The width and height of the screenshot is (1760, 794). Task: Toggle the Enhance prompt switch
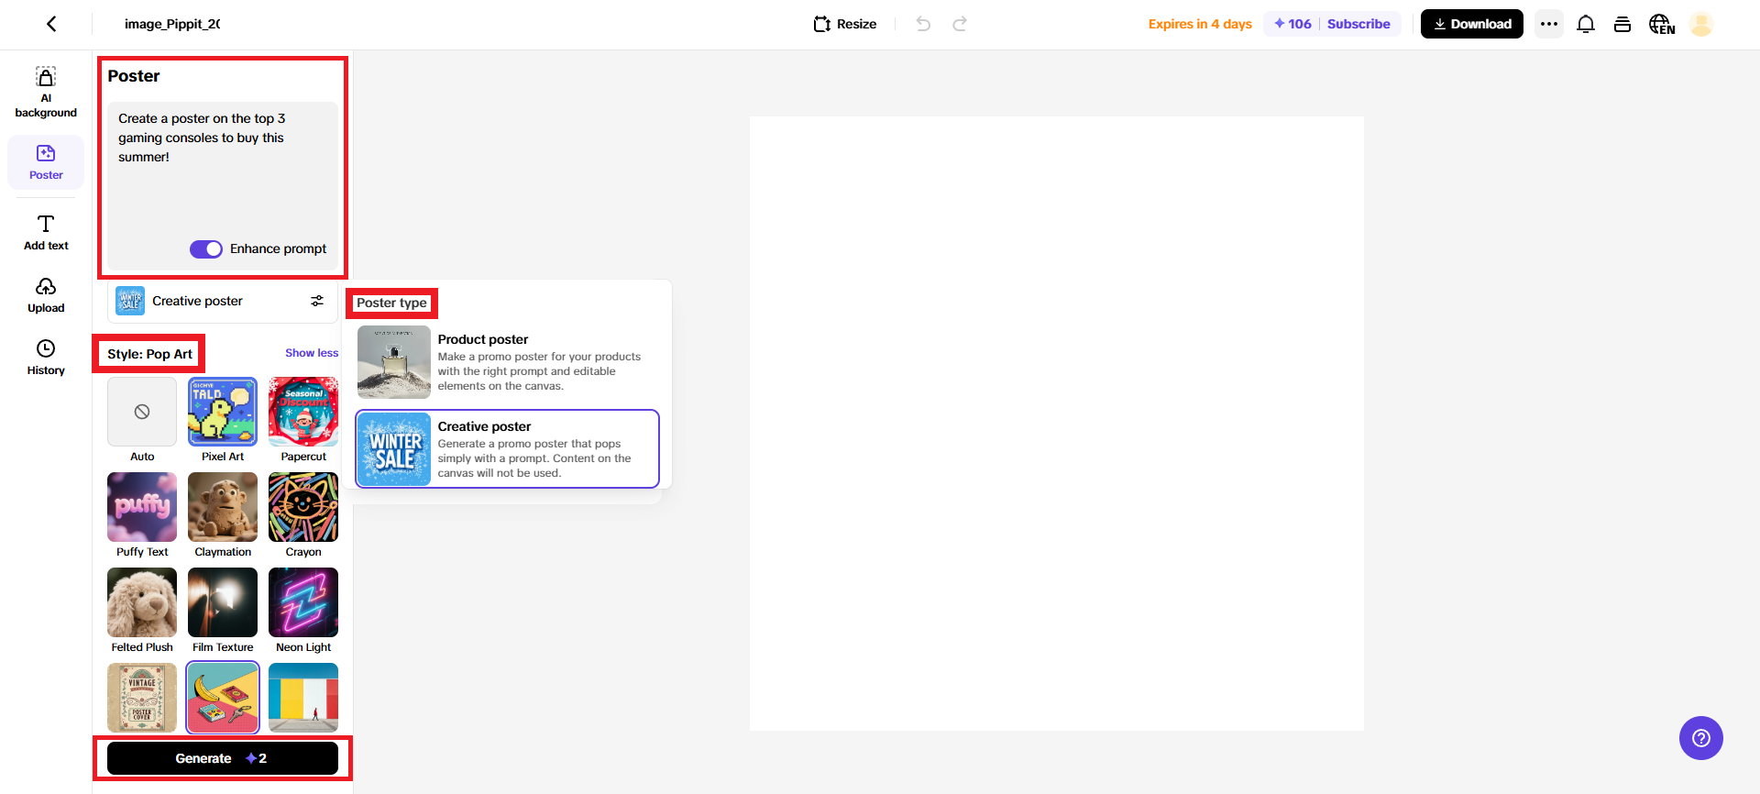(x=206, y=249)
